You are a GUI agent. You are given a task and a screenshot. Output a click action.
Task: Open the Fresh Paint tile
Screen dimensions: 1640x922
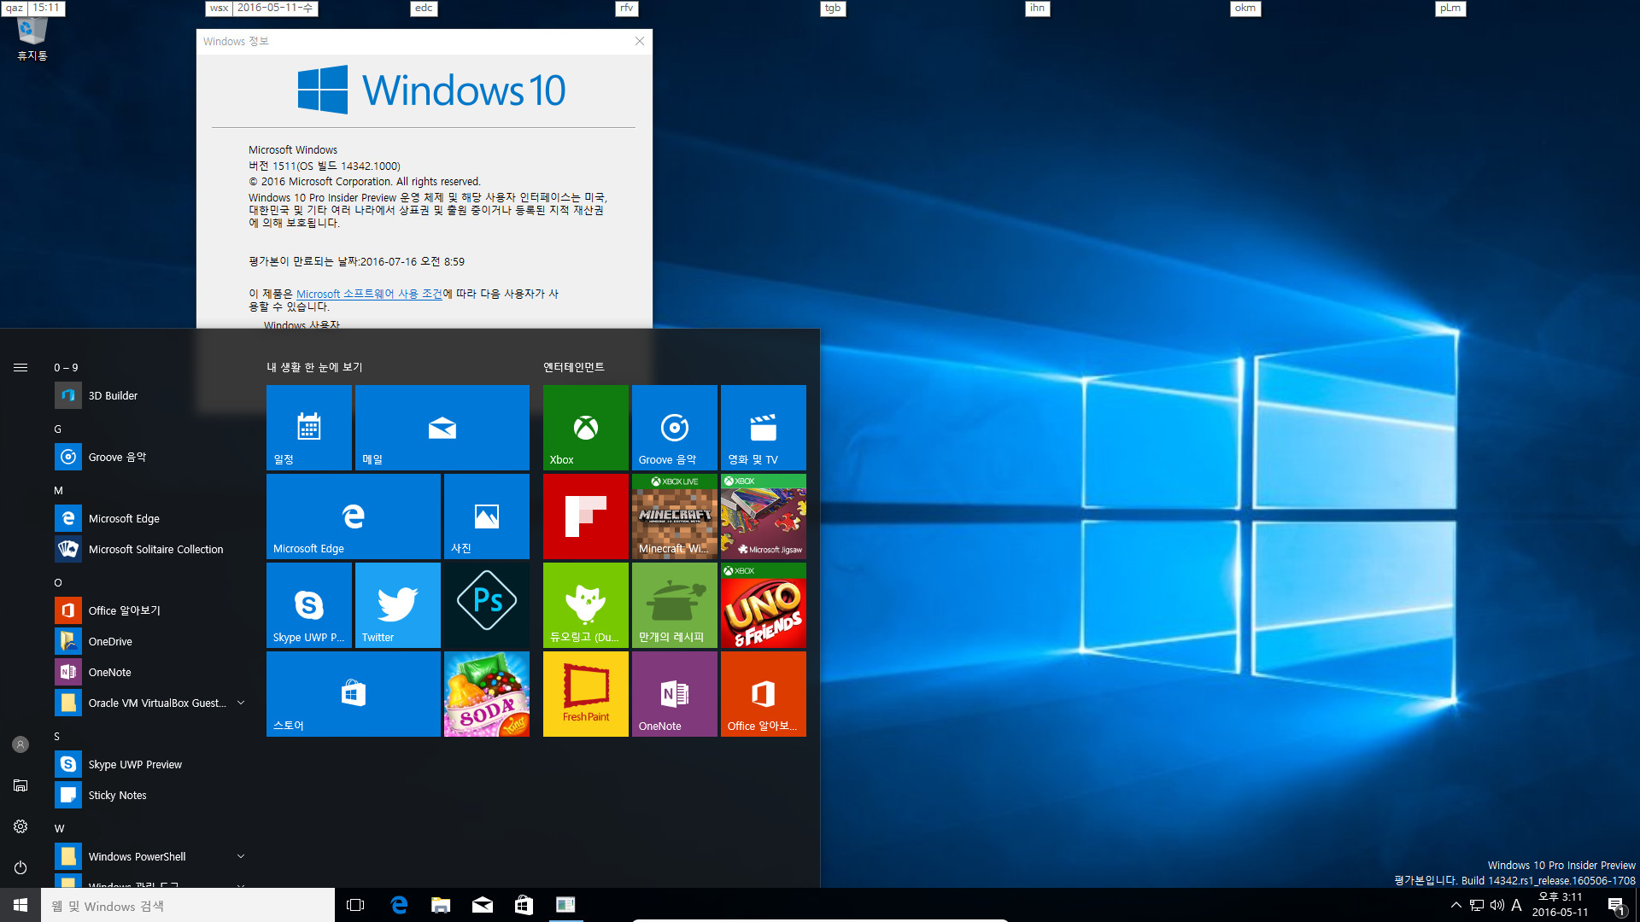pos(586,694)
